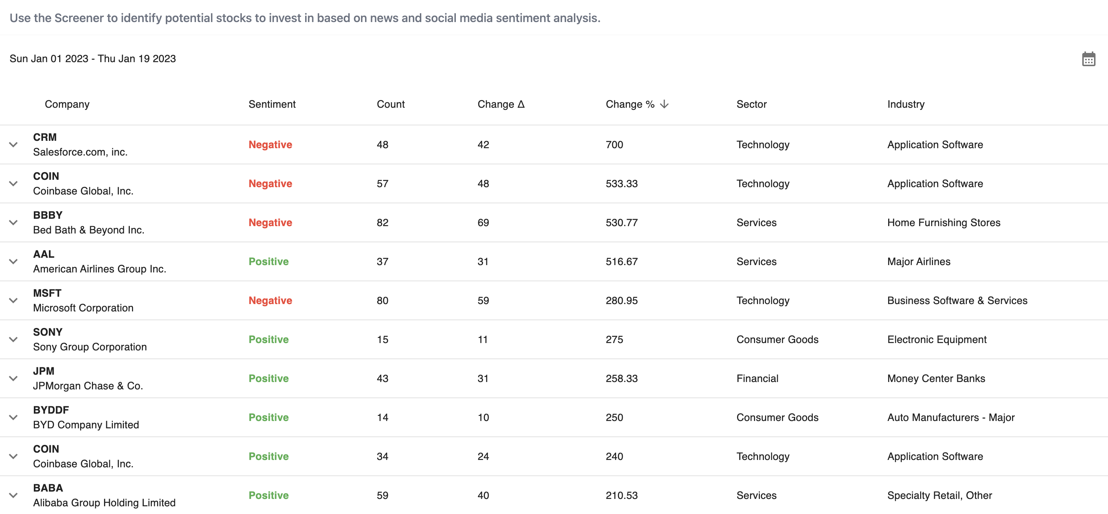Expand the MSFT Microsoft row

click(x=13, y=300)
